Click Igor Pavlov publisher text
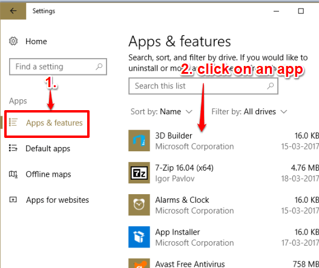 point(175,178)
